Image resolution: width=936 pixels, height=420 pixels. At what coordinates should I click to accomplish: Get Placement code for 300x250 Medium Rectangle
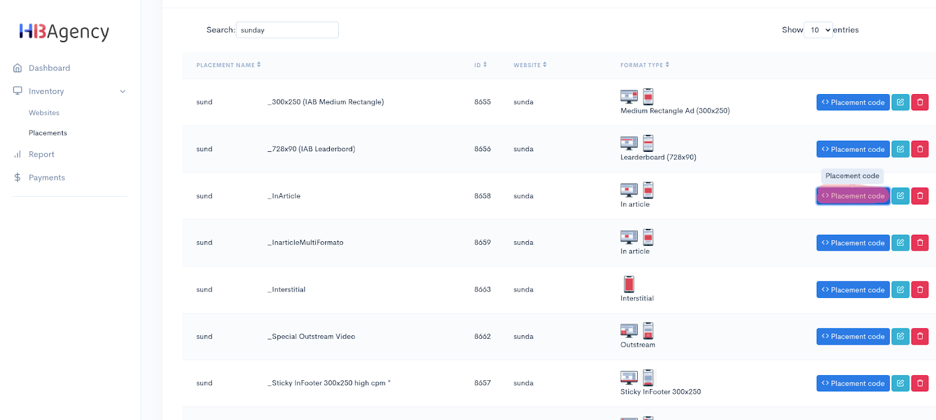853,102
